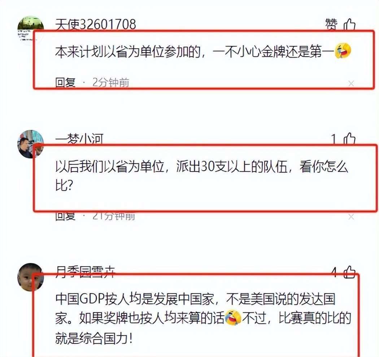
Task: Reply to the comment posted 2分钟前
Action: pos(65,83)
